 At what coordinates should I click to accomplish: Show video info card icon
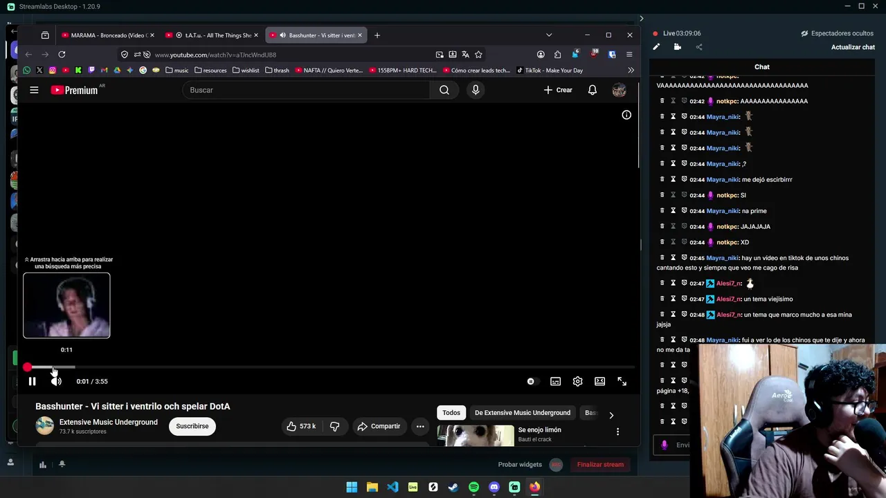point(626,115)
